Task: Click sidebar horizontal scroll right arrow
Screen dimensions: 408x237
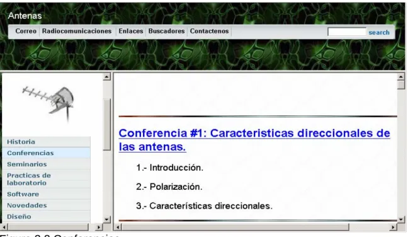Action: [x=98, y=227]
